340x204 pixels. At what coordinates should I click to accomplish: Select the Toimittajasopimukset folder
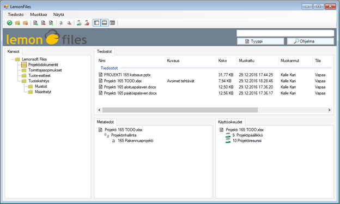point(45,70)
